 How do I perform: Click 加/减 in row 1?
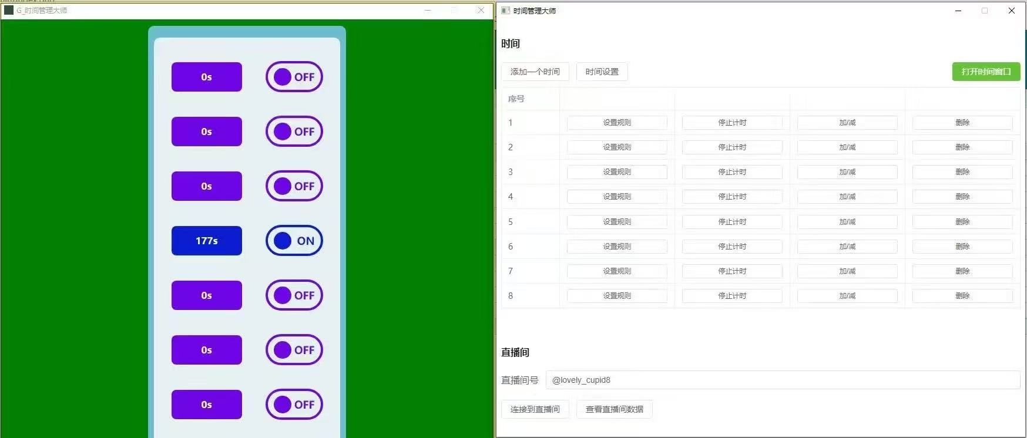[x=847, y=123]
